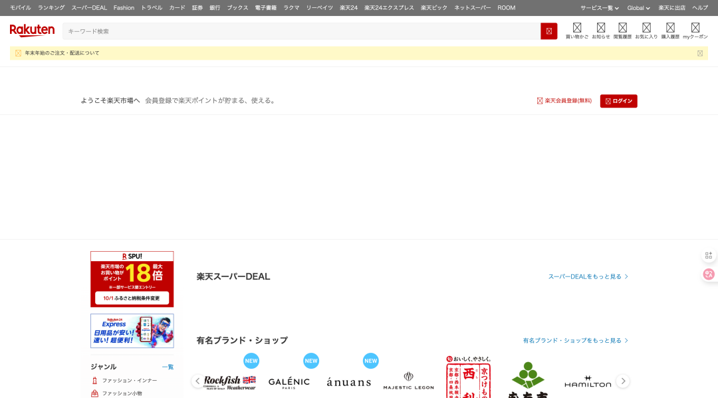
Task: Open the Rakuten24 Express banner
Action: click(132, 331)
